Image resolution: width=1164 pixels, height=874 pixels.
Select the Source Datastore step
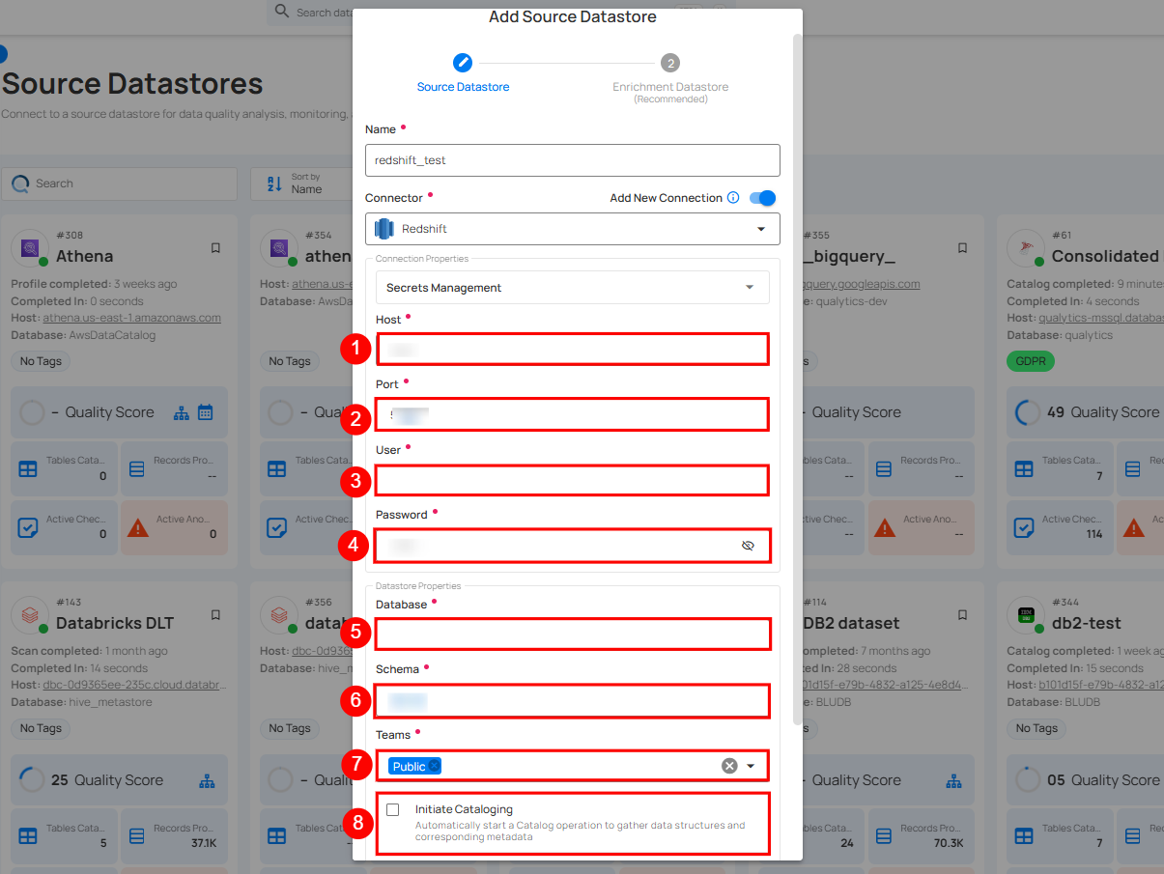click(x=463, y=64)
